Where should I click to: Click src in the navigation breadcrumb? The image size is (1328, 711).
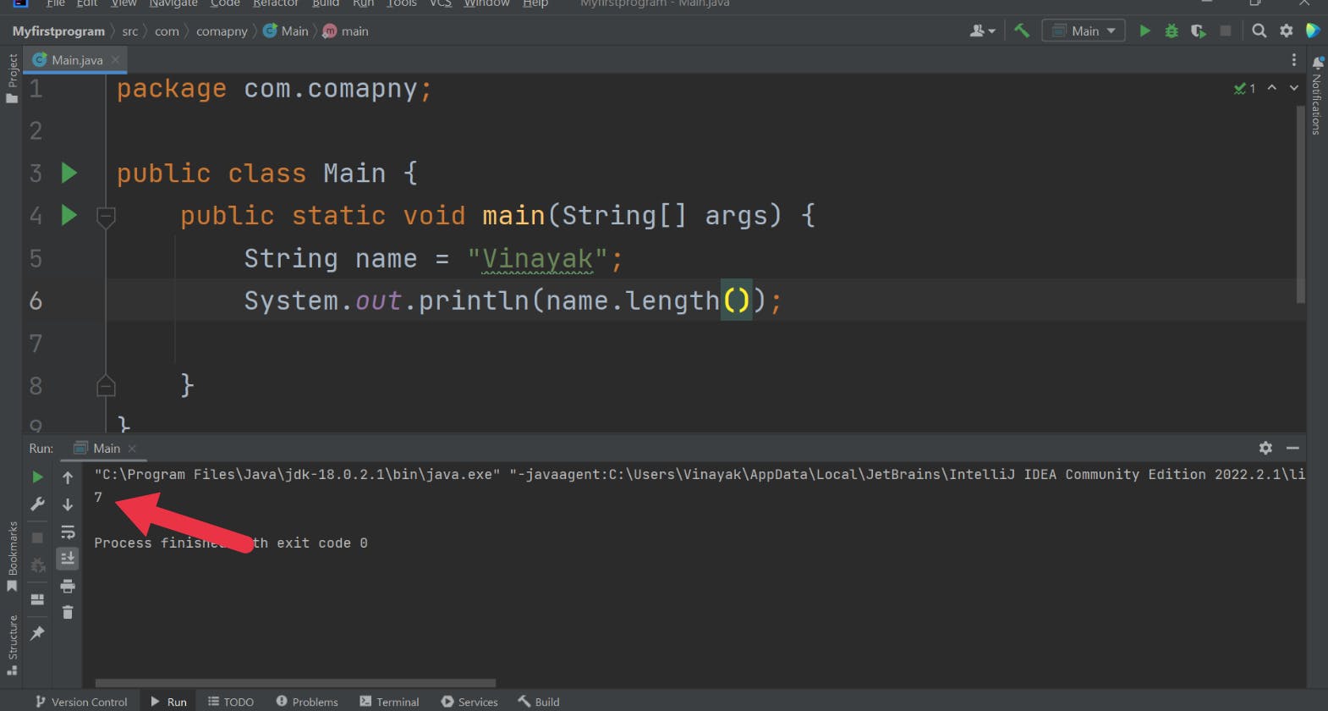pyautogui.click(x=129, y=31)
